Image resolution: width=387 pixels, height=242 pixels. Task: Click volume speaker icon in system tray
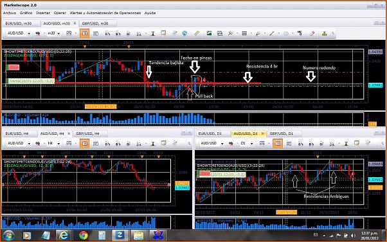[353, 236]
